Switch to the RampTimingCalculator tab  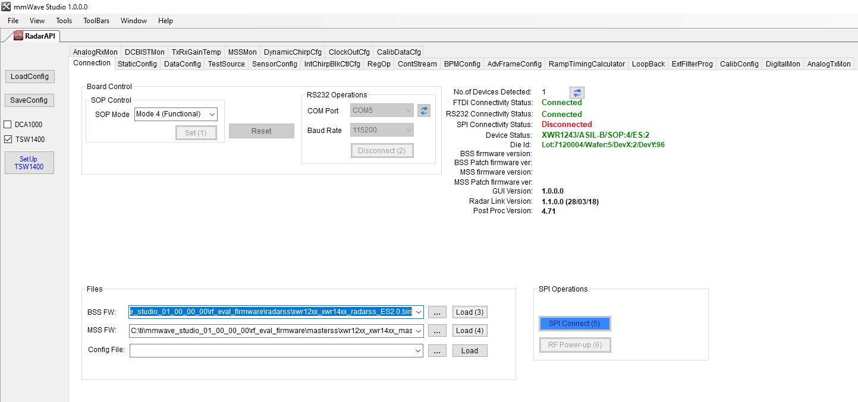(x=587, y=64)
